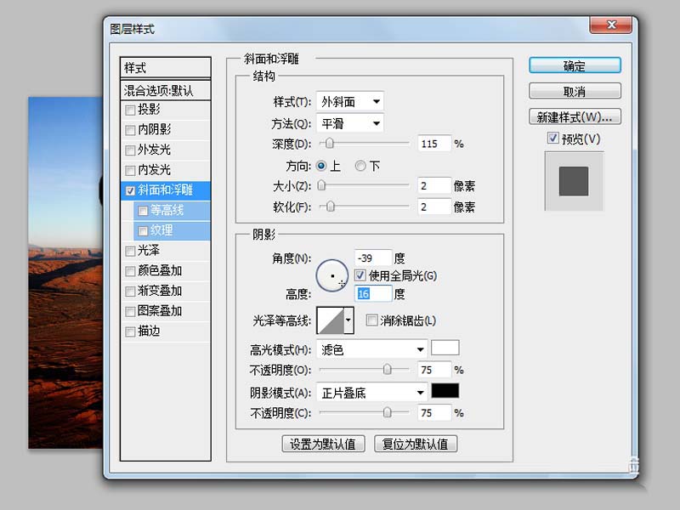Click the angle and altitude dial

click(x=332, y=275)
